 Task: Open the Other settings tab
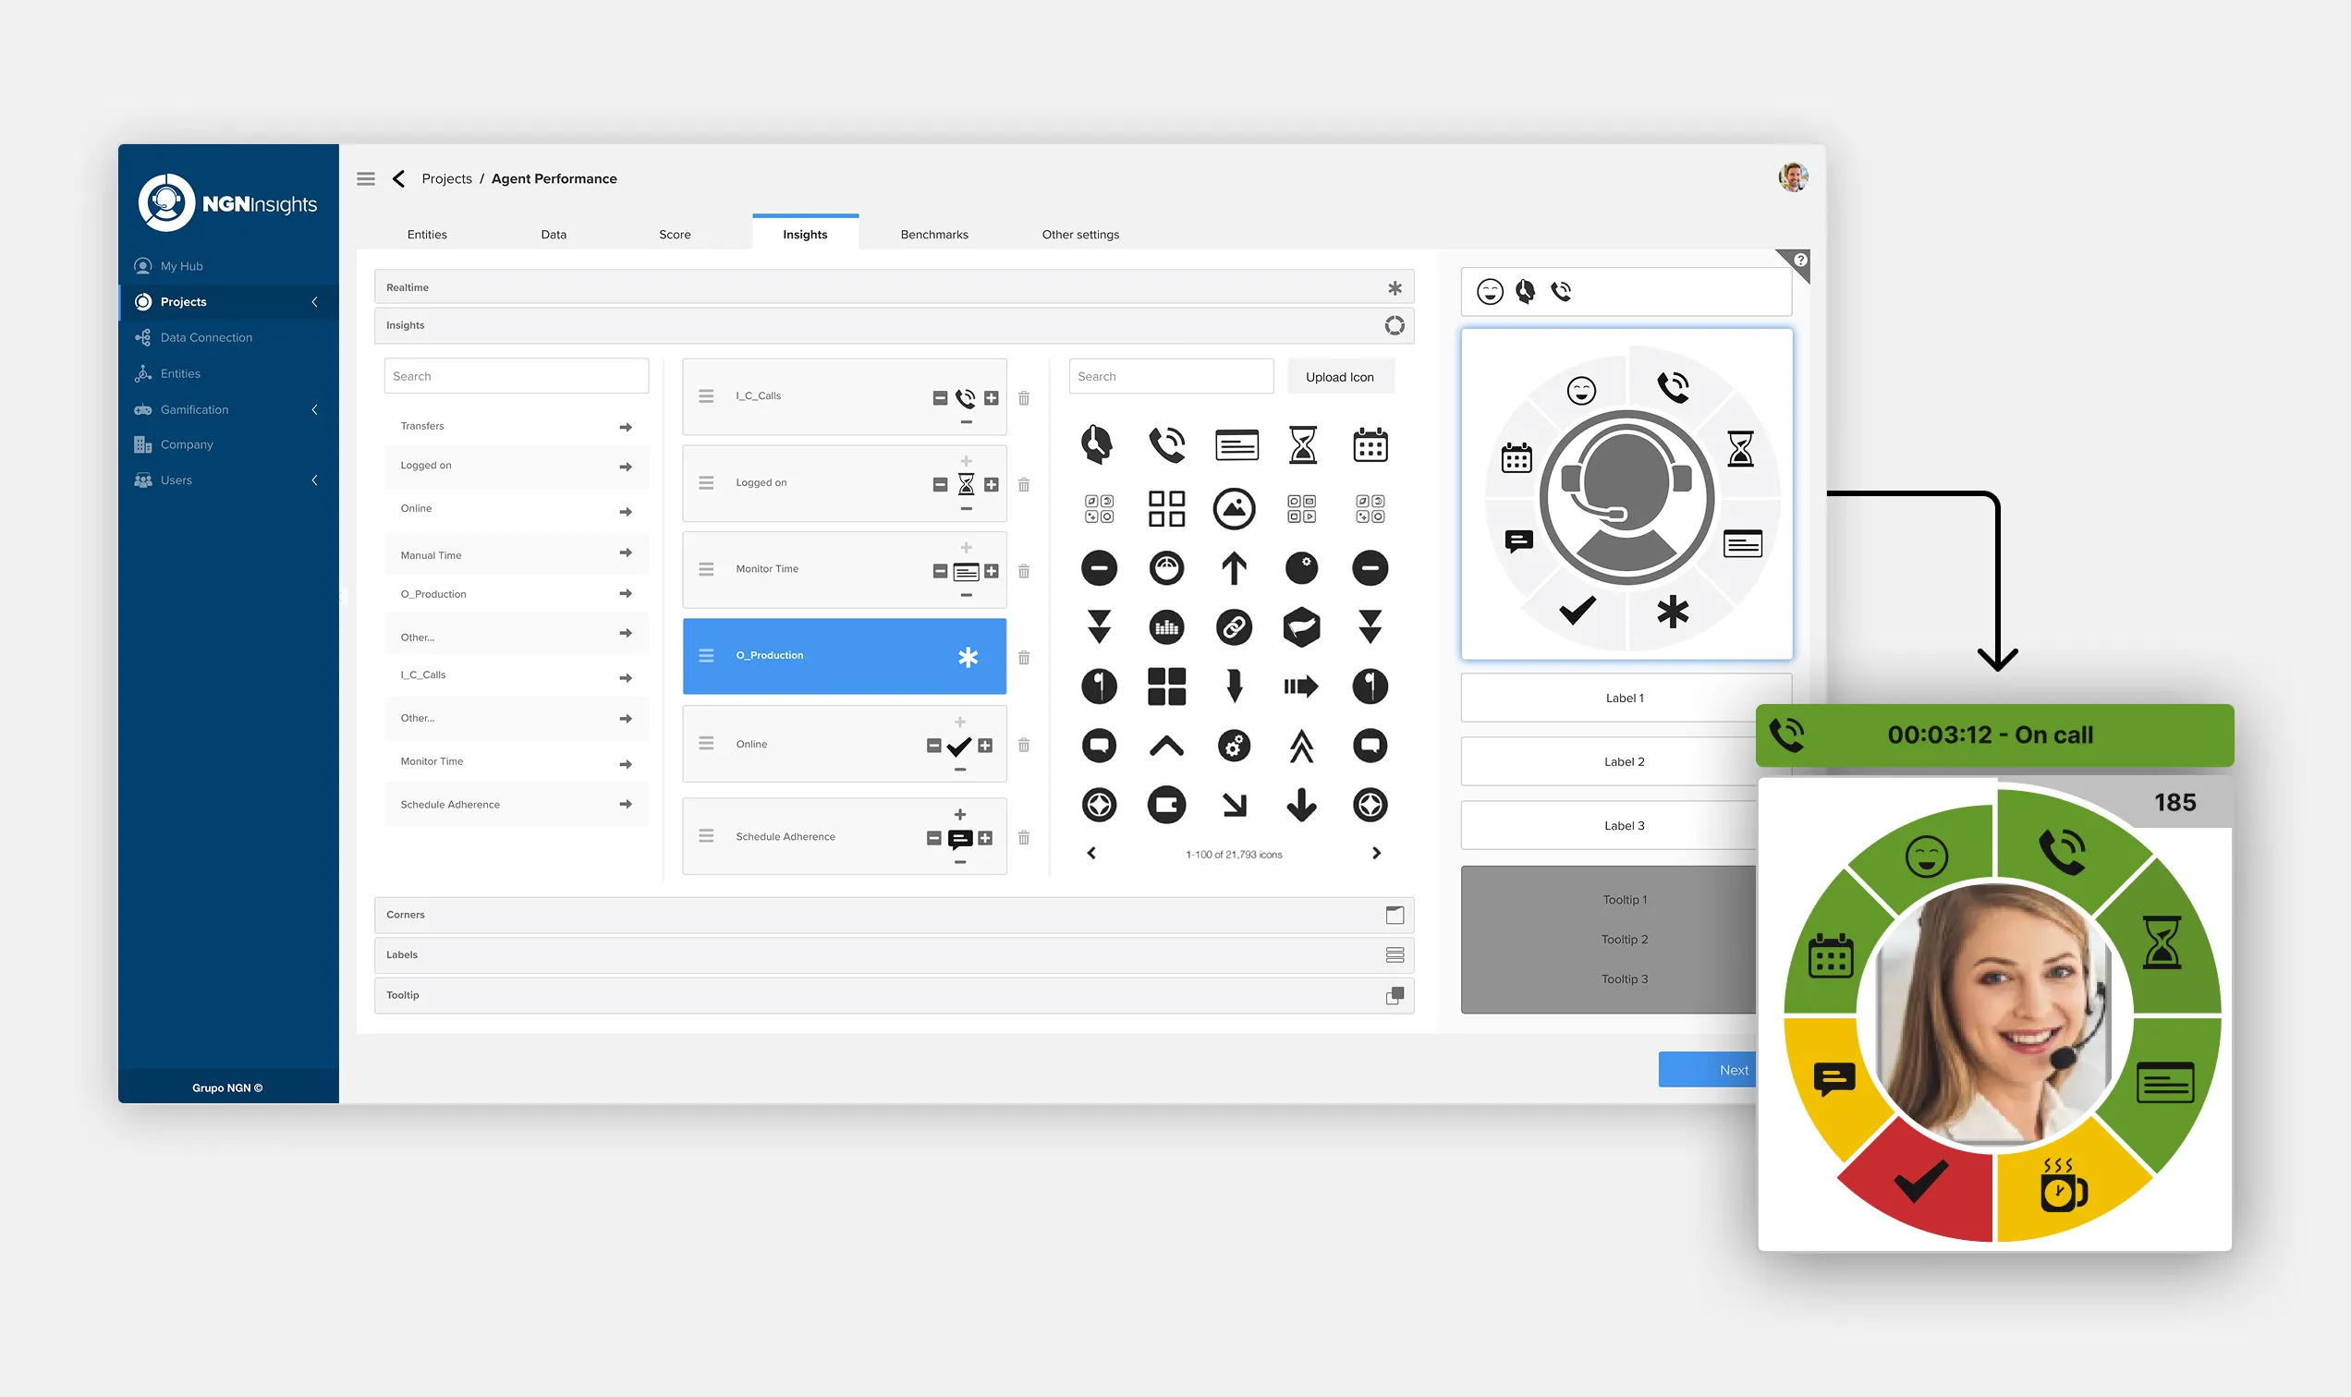[x=1080, y=235]
